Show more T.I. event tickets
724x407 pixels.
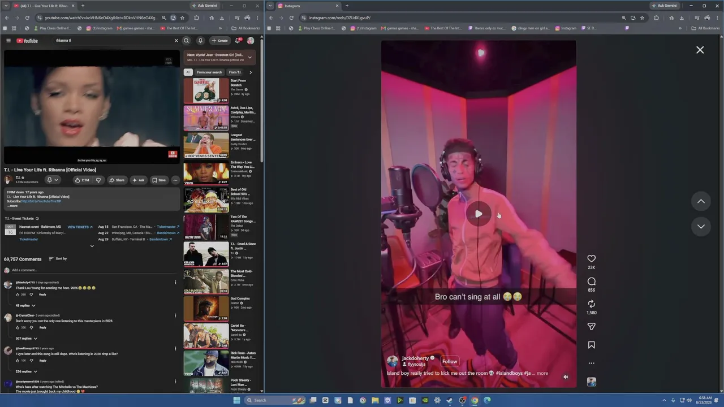[92, 246]
